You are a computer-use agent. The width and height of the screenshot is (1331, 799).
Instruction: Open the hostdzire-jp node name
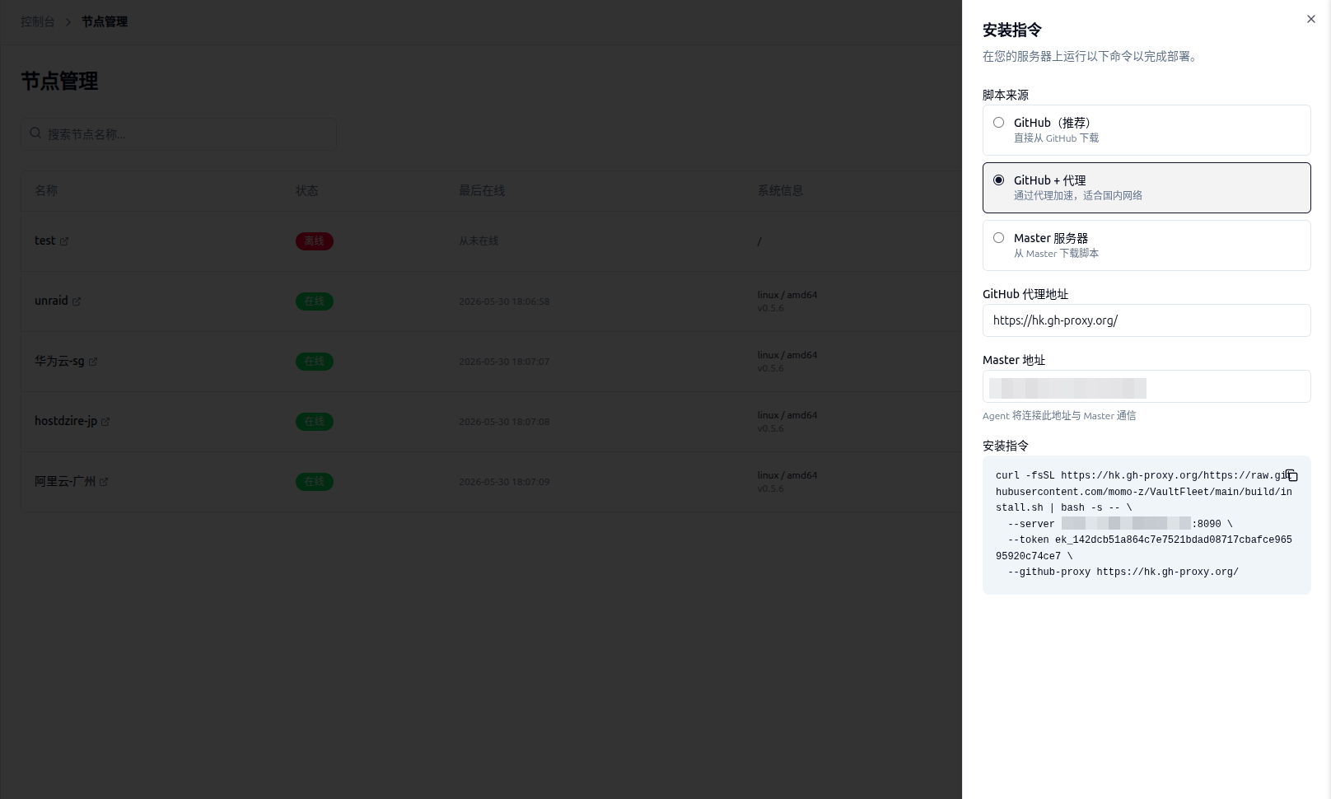point(66,421)
